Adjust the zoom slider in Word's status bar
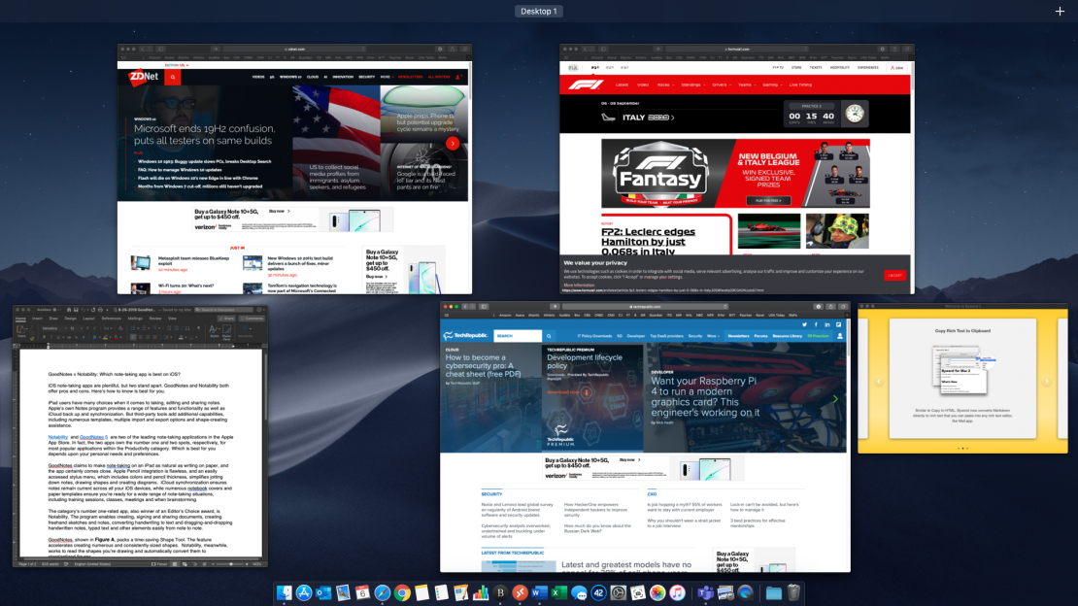Screen dimensions: 1078x606 (232, 564)
